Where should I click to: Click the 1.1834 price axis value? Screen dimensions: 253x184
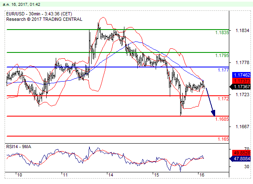tap(242, 30)
